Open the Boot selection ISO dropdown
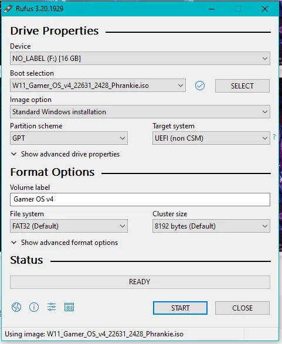Viewport: 282px width, 344px height. [x=98, y=86]
